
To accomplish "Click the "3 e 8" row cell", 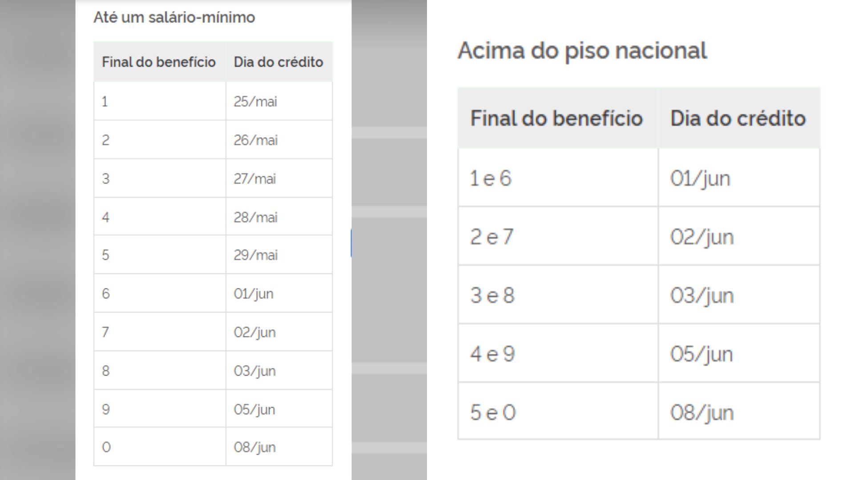I will coord(492,296).
